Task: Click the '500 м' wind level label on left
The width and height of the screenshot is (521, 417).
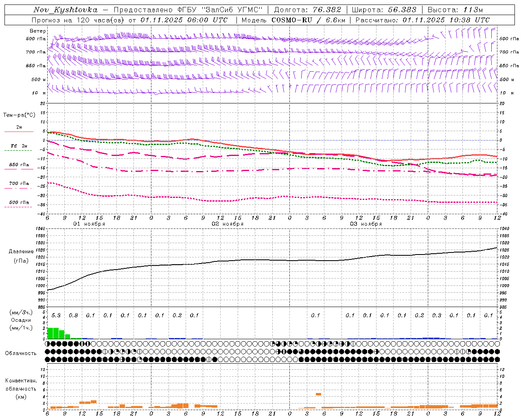Action: tap(39, 79)
